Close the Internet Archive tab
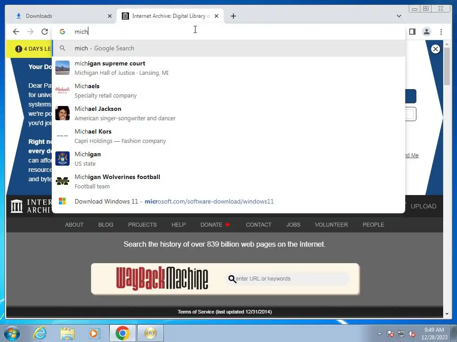Viewport: 457px width, 342px height. 216,16
